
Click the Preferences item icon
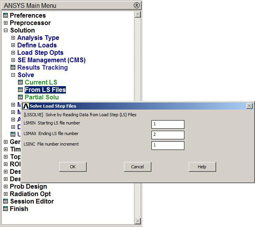5,16
